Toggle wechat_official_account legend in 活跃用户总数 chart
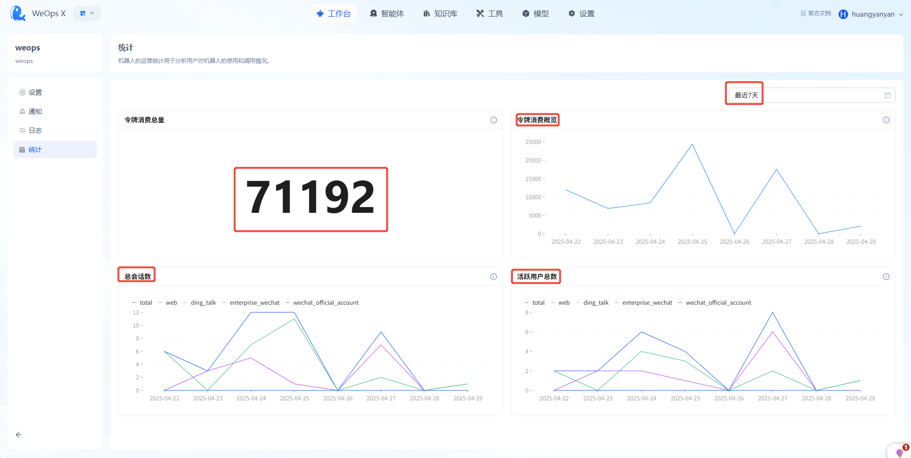 click(715, 303)
